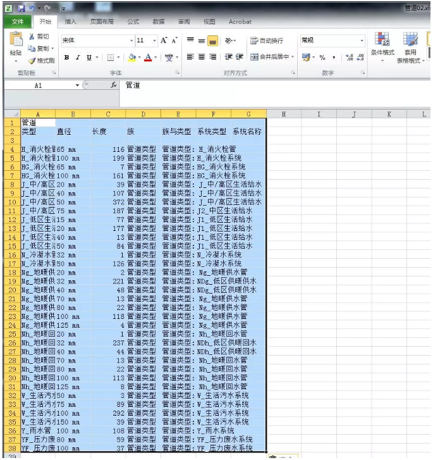The image size is (433, 460).
Task: Switch to the Acrobat tab
Action: [x=240, y=22]
